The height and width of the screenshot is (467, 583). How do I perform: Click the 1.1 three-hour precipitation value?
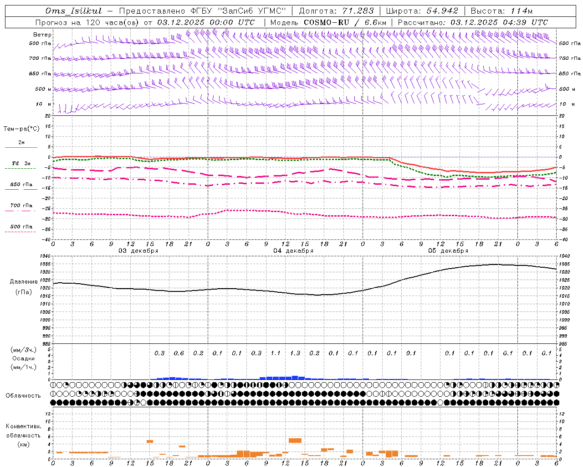(x=276, y=353)
